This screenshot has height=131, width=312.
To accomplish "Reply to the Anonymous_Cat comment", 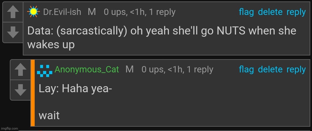I will tap(296, 70).
